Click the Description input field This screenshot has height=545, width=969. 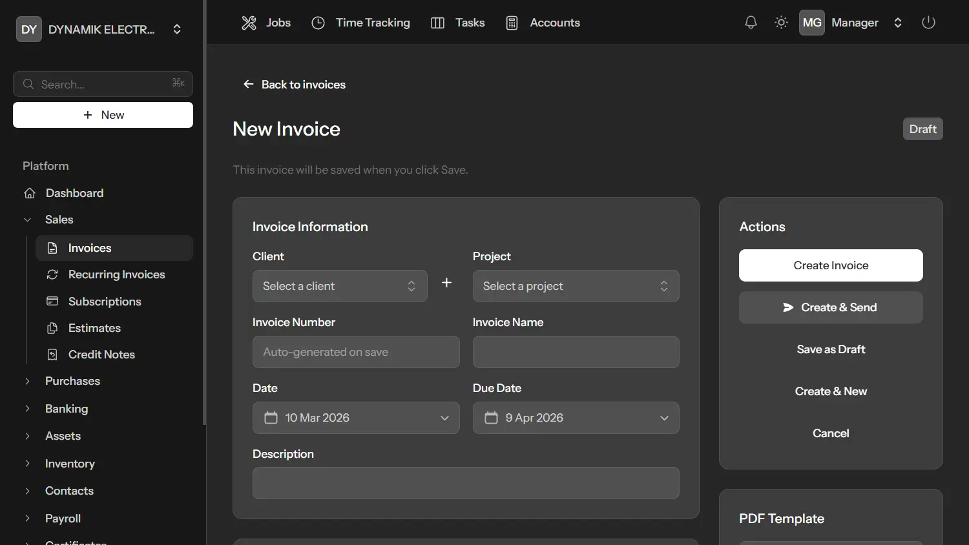click(466, 483)
